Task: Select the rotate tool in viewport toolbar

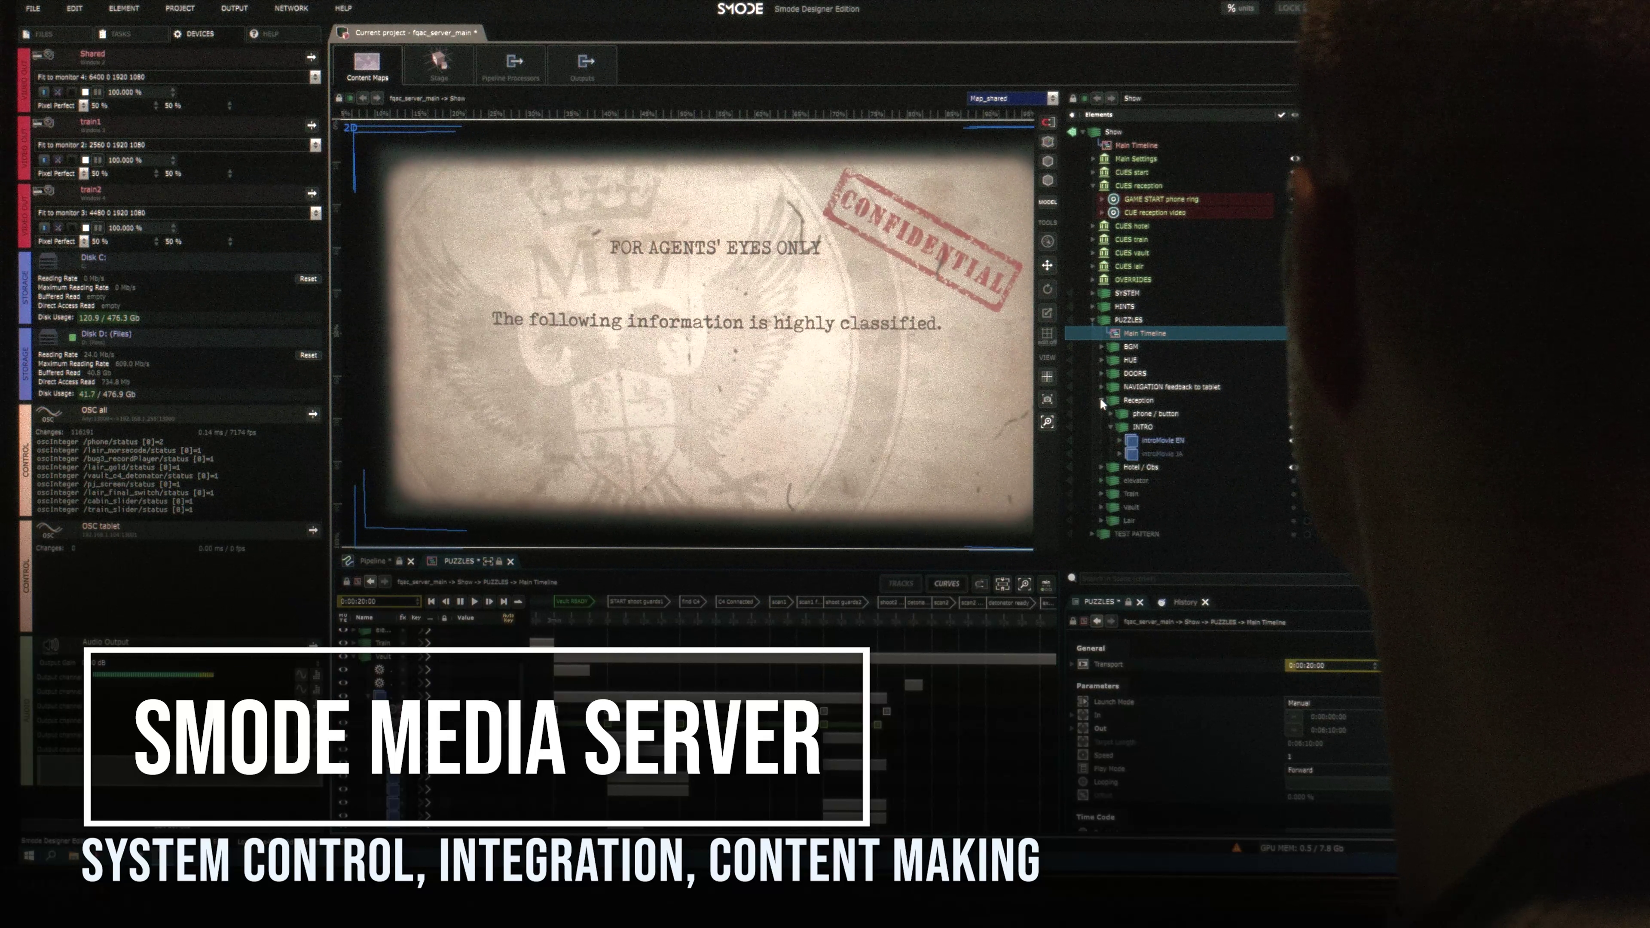Action: click(x=1047, y=289)
